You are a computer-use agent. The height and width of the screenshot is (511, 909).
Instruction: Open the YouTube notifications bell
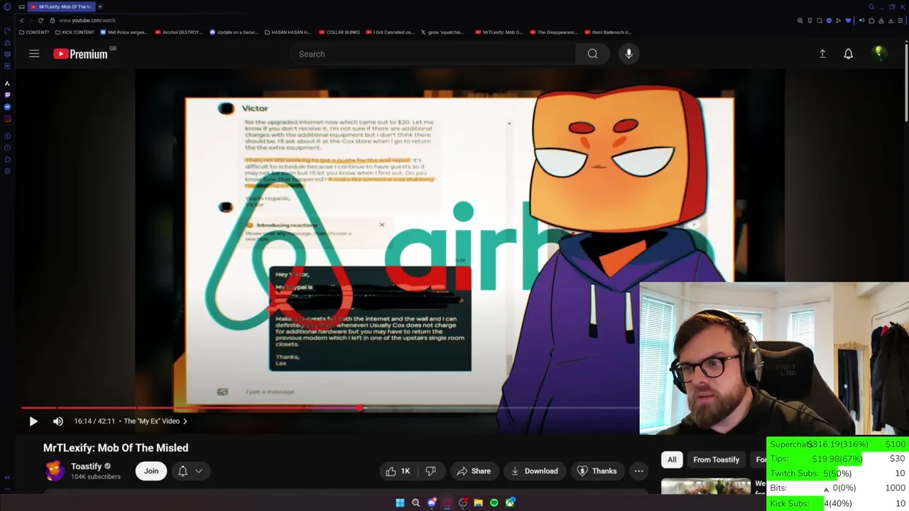848,54
